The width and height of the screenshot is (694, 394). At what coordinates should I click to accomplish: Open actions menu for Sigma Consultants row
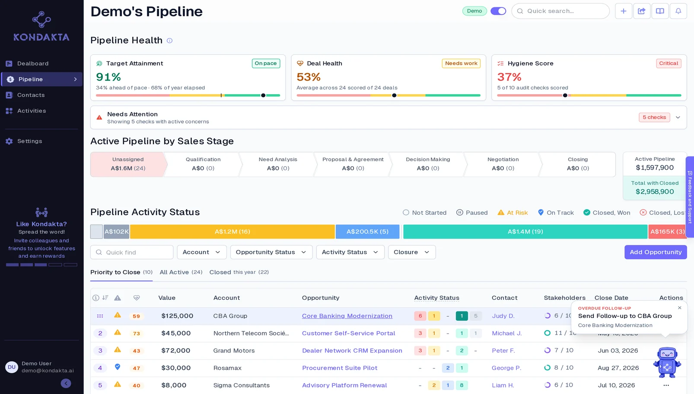666,385
